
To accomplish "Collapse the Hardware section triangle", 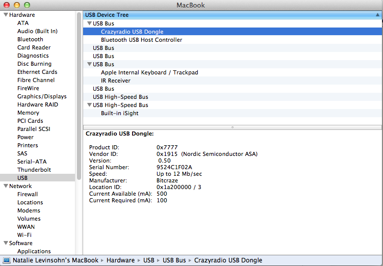I will click(x=6, y=15).
